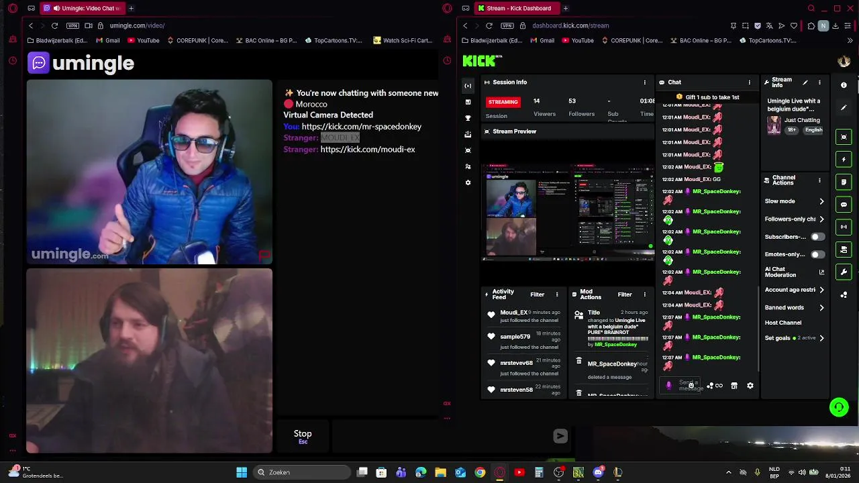Click the Host Channel action
The image size is (859, 483).
783,323
